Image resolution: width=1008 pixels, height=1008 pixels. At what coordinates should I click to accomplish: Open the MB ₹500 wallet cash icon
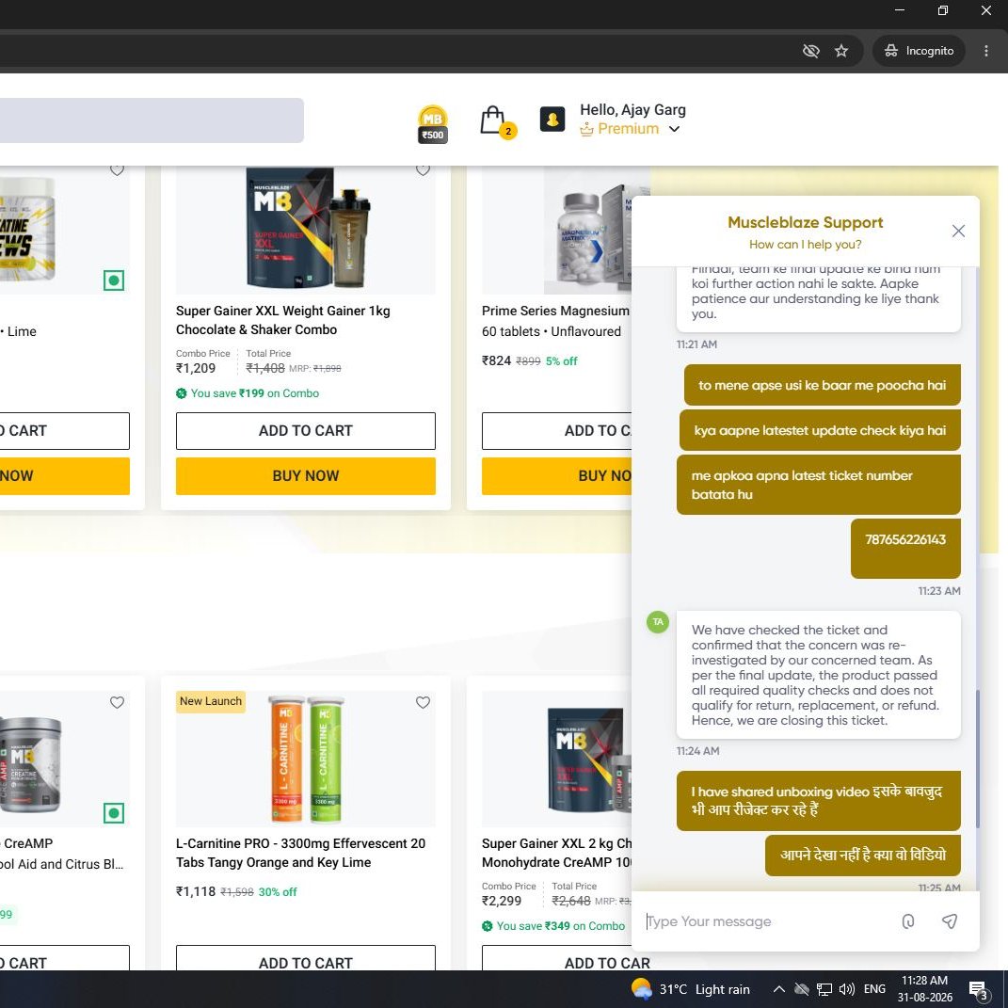coord(433,124)
